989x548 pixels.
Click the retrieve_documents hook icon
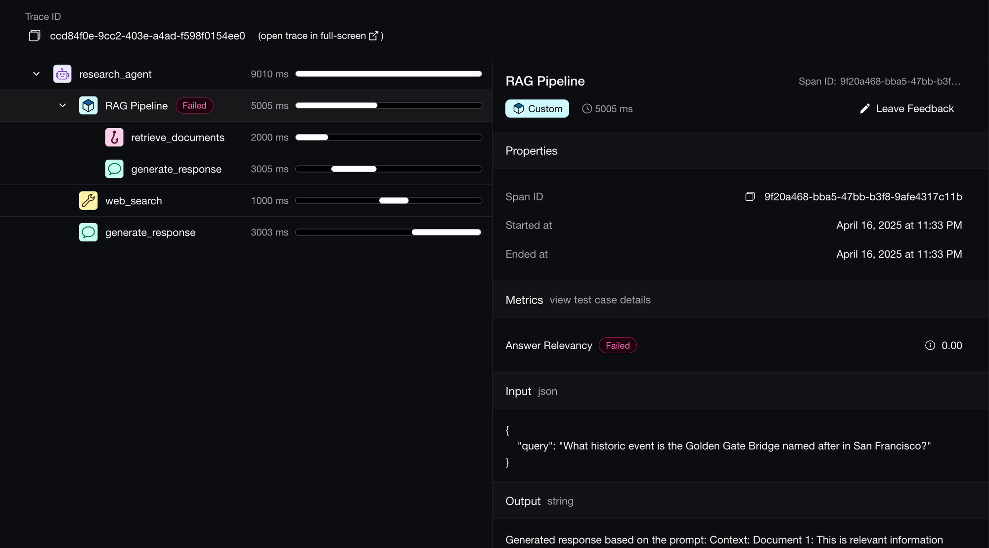(114, 137)
